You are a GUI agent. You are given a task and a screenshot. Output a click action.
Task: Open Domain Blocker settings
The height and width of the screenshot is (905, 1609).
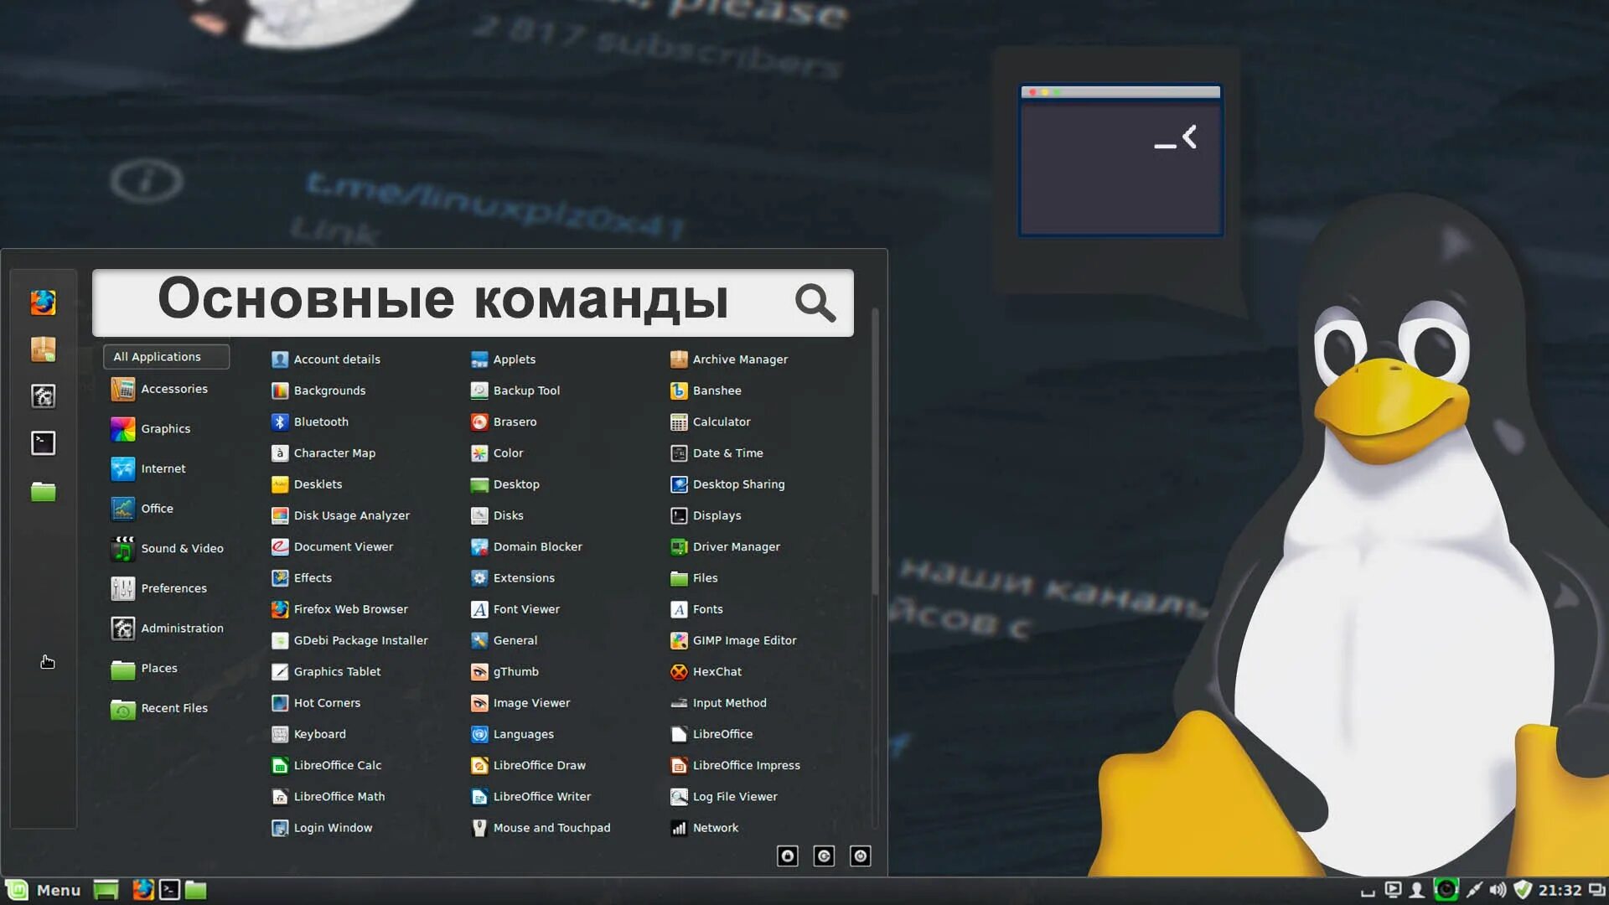[x=537, y=546]
